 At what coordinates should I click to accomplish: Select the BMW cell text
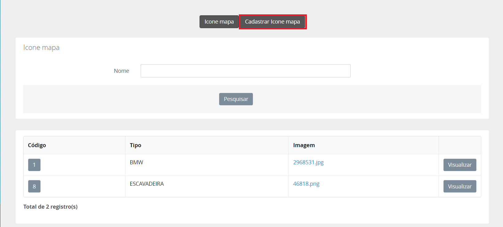click(136, 162)
